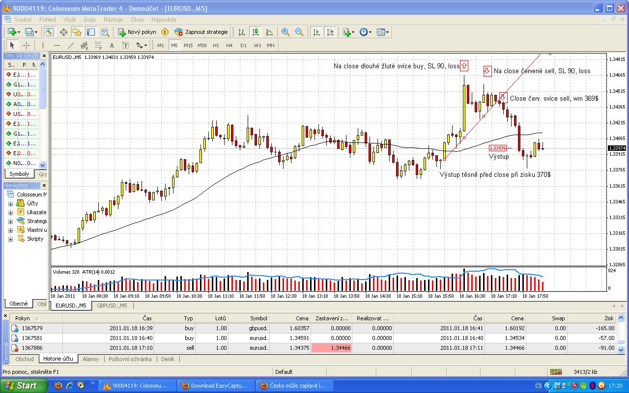
Task: Select the crosshair cursor tool
Action: (x=27, y=45)
